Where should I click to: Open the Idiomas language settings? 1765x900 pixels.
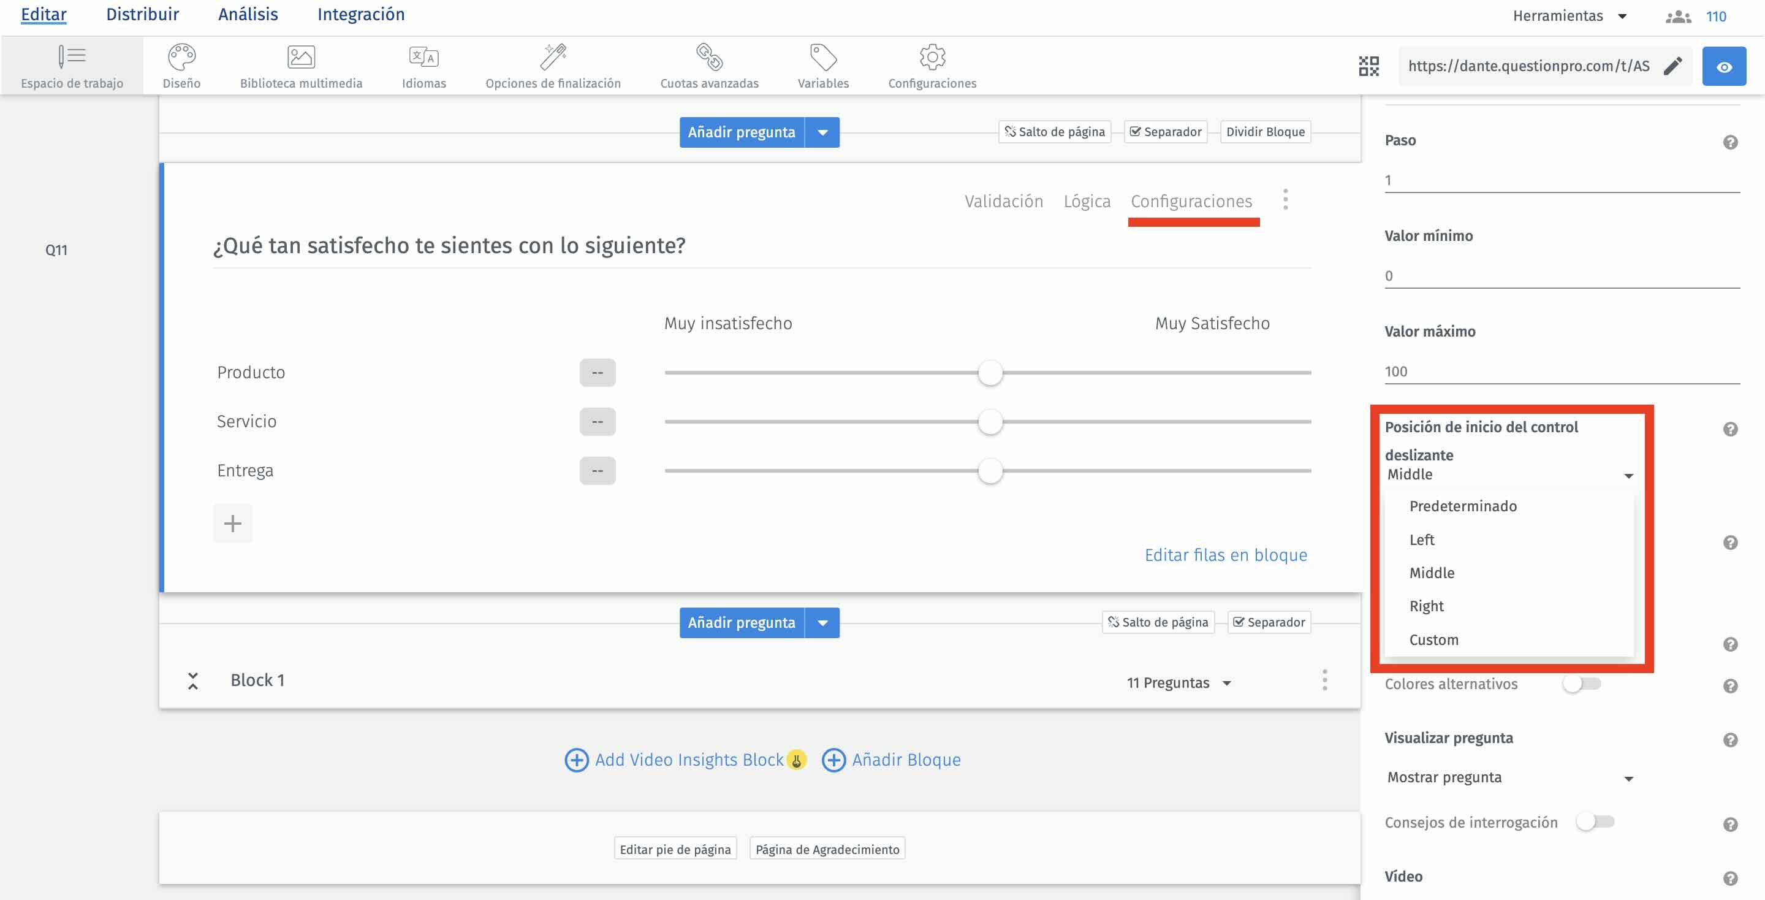pyautogui.click(x=423, y=65)
